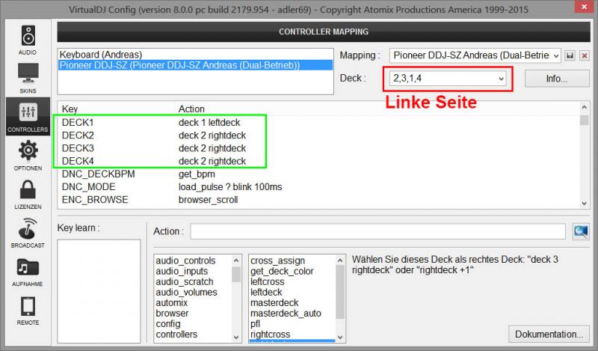Pick pfl from the action list
This screenshot has width=598, height=351.
tap(255, 324)
